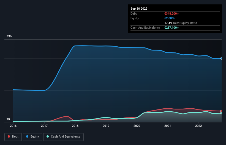Click the €3b y-axis label
Image resolution: width=226 pixels, height=145 pixels.
(9, 36)
